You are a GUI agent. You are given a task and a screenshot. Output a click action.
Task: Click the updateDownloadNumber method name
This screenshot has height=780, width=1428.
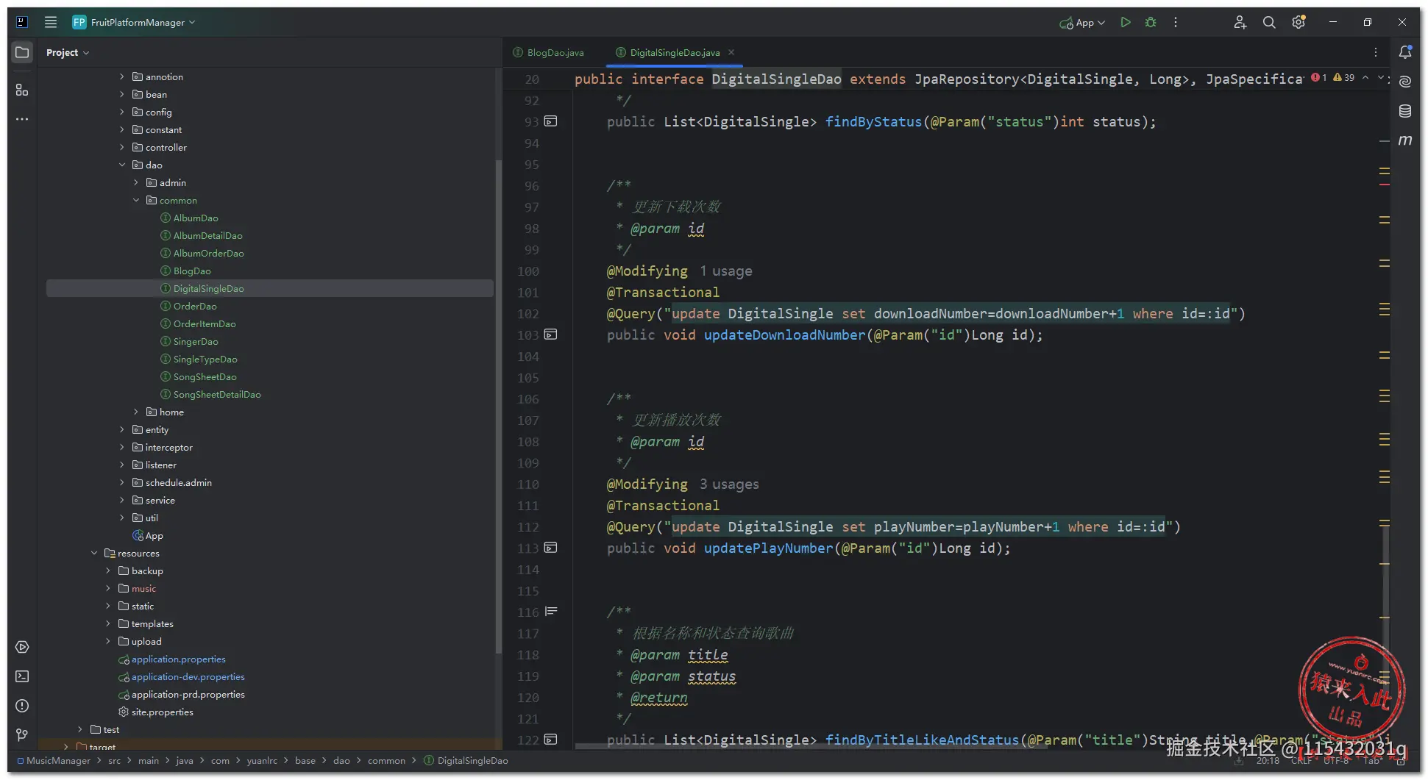pos(784,334)
